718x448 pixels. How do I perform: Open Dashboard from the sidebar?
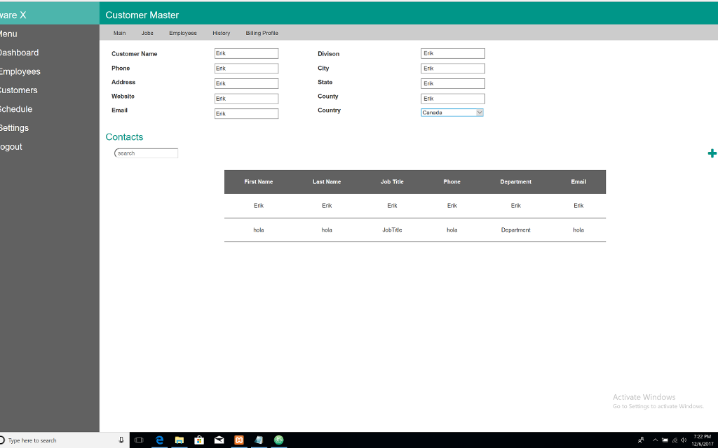pyautogui.click(x=20, y=52)
